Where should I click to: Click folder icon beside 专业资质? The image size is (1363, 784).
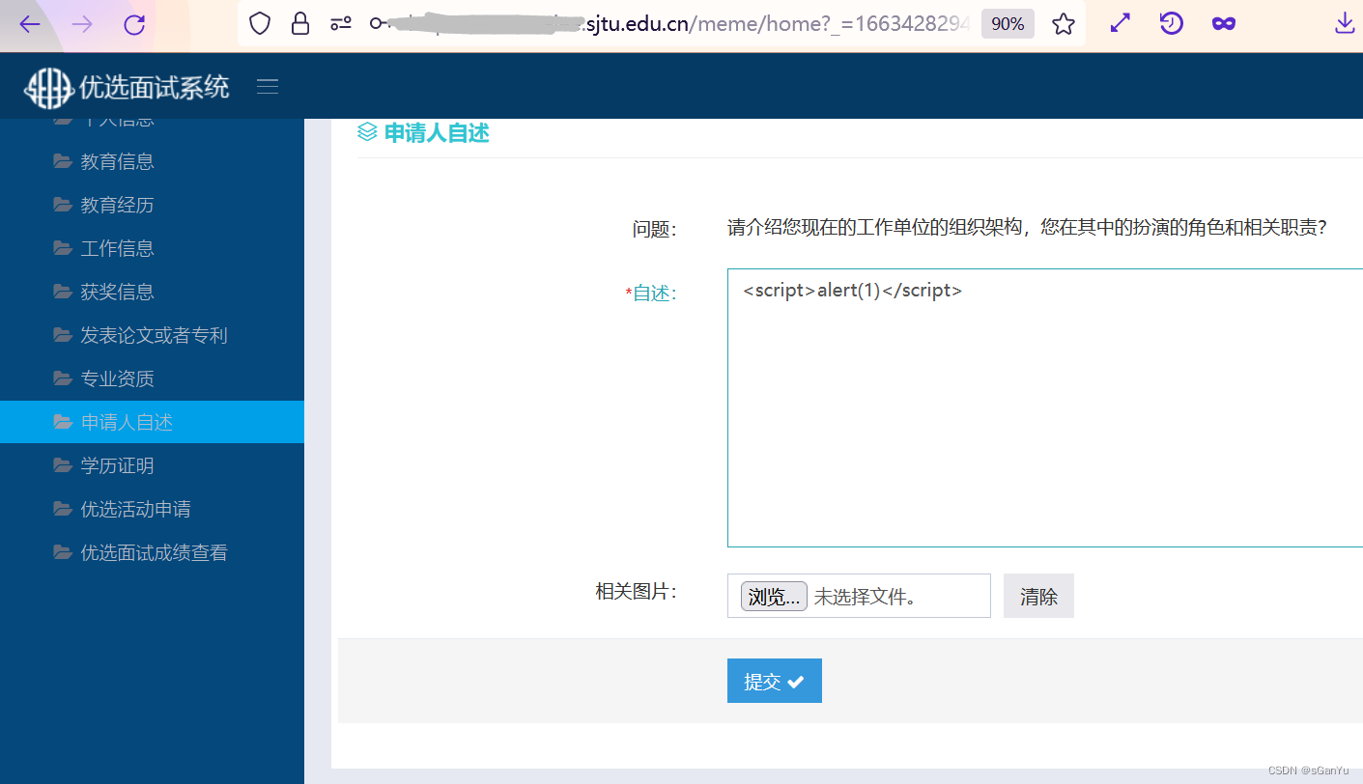coord(63,378)
